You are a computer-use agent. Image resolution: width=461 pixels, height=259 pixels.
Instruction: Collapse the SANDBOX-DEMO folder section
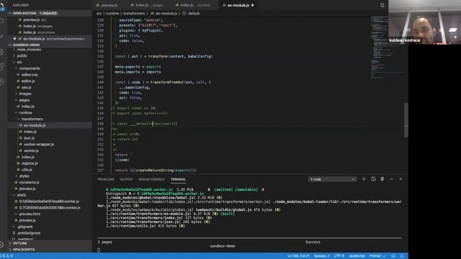click(x=50, y=45)
